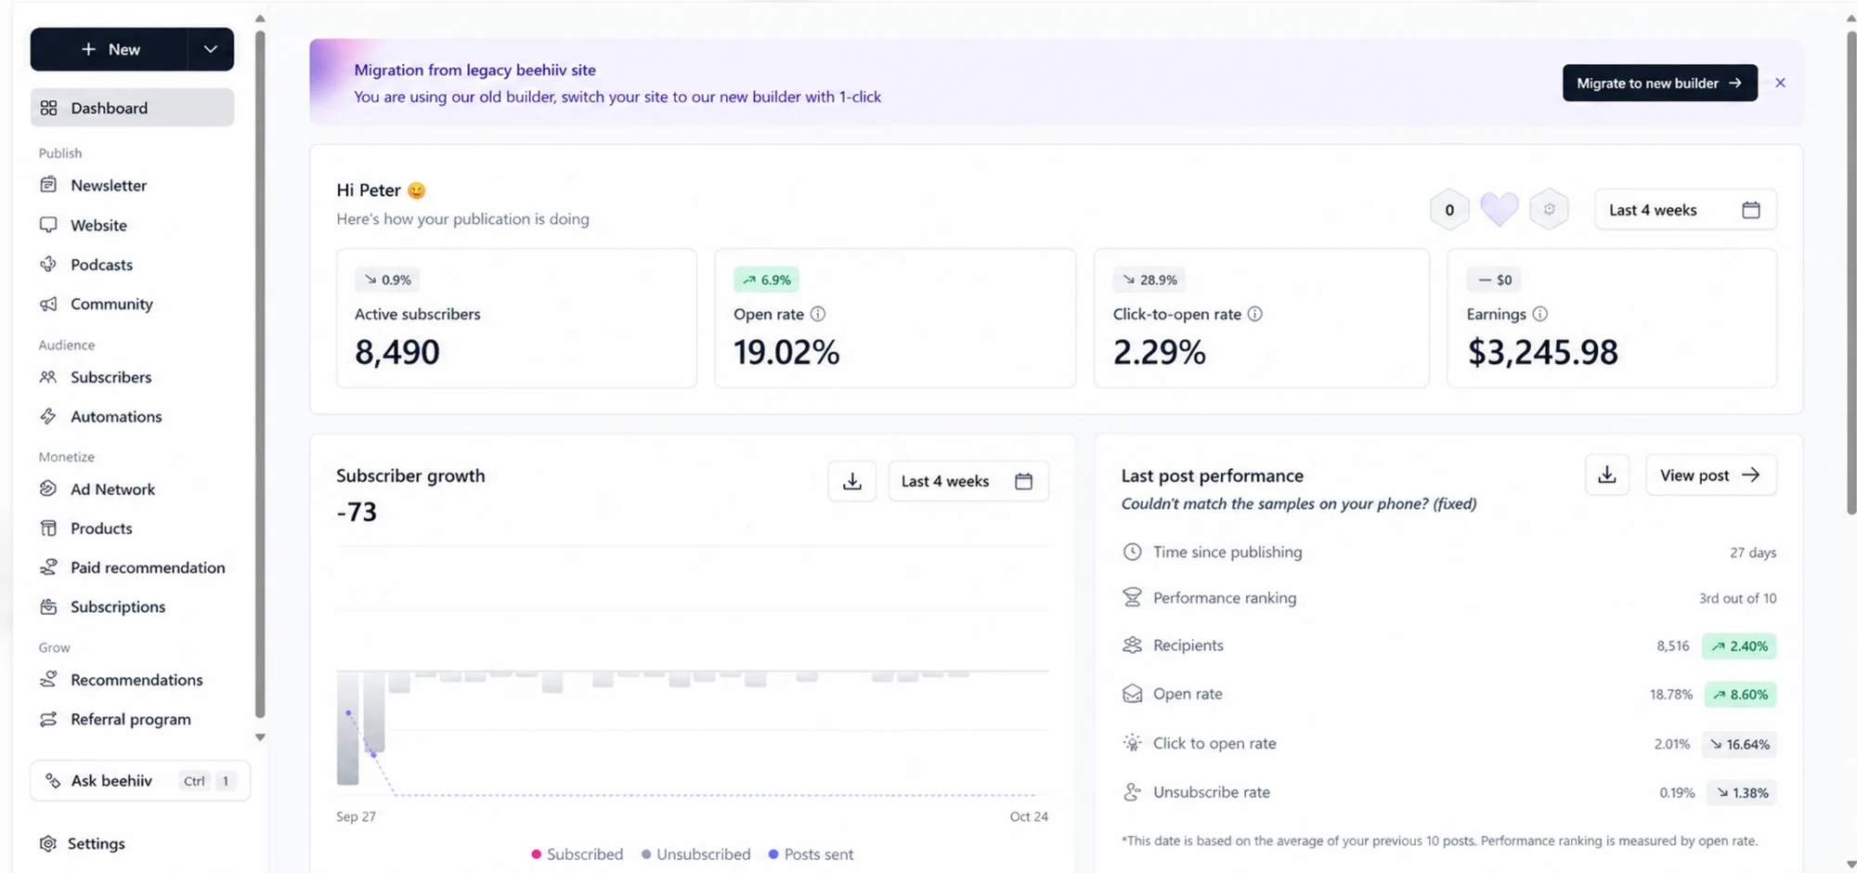Click the Click-to-open rate info icon
This screenshot has height=873, width=1857.
coord(1255,314)
